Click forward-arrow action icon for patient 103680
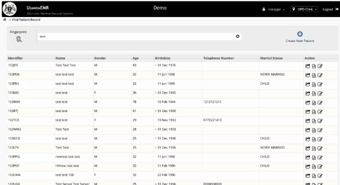 (307, 93)
